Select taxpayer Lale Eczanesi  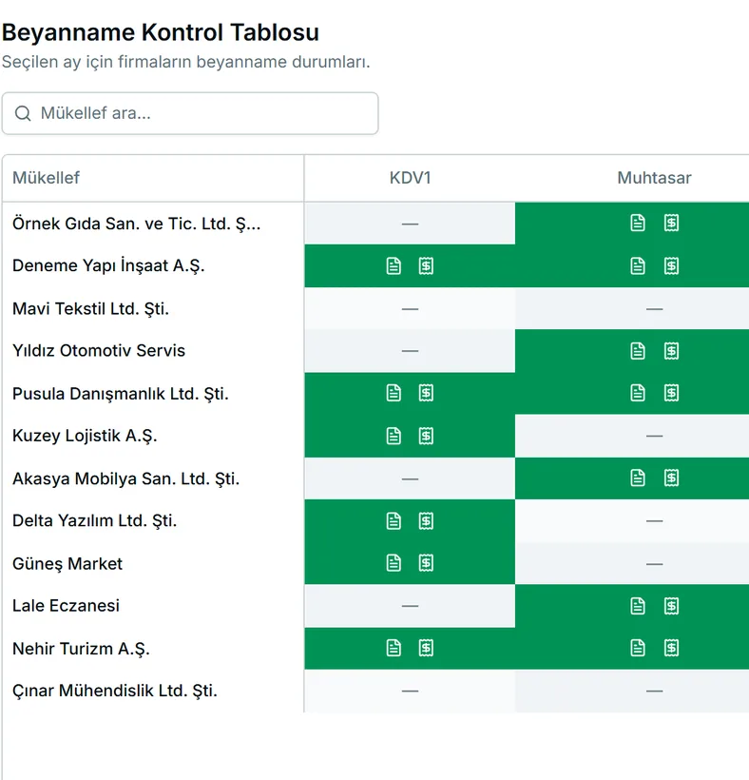point(66,606)
